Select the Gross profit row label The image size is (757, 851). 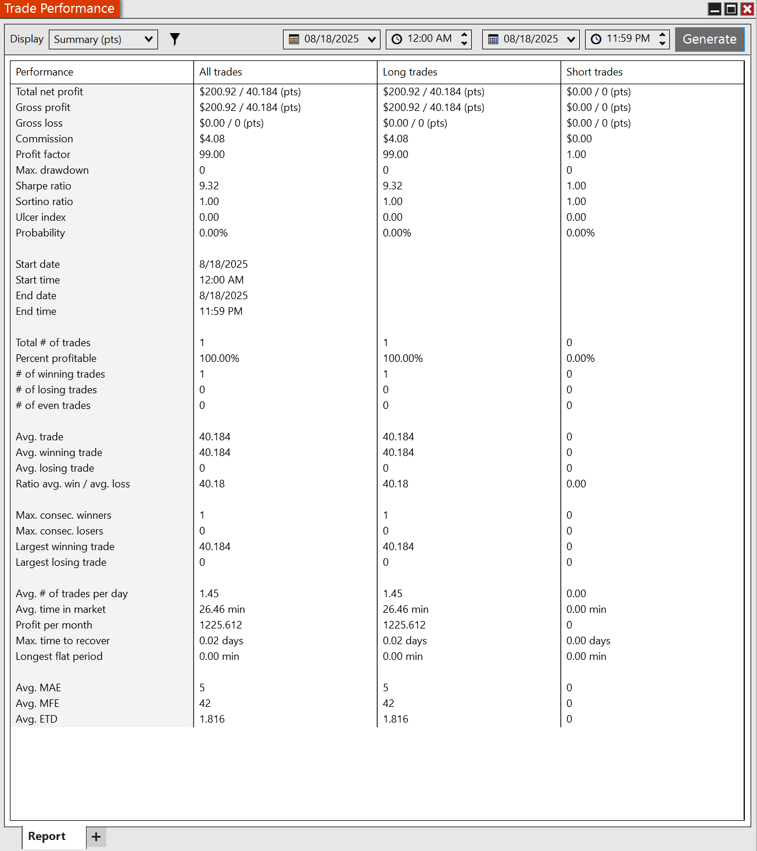click(43, 107)
